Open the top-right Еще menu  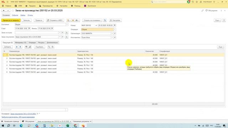217,20
